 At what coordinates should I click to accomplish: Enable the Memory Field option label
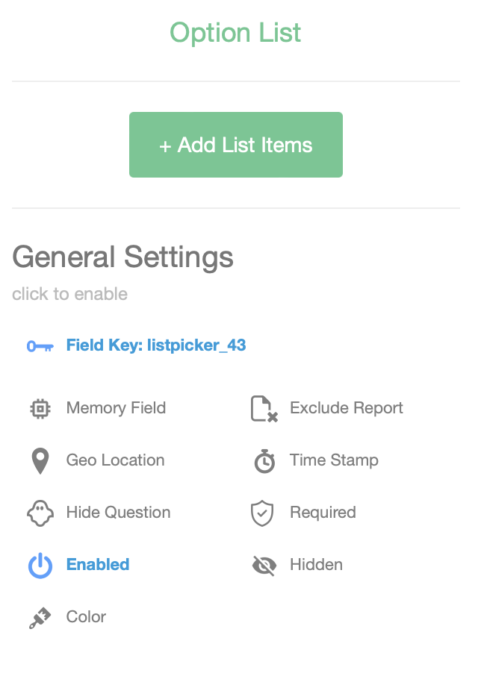click(x=116, y=408)
